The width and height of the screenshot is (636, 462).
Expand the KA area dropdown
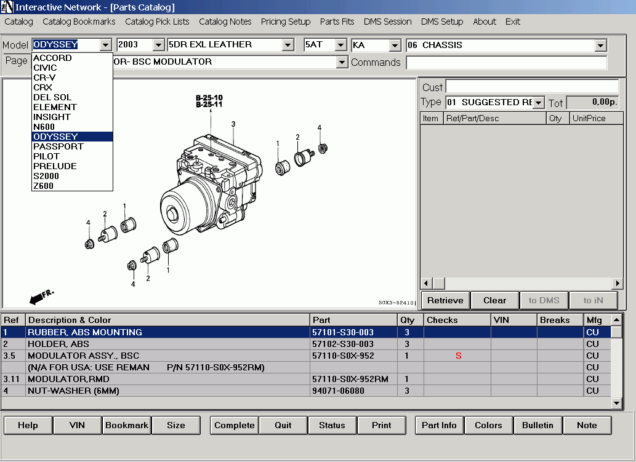coord(395,45)
